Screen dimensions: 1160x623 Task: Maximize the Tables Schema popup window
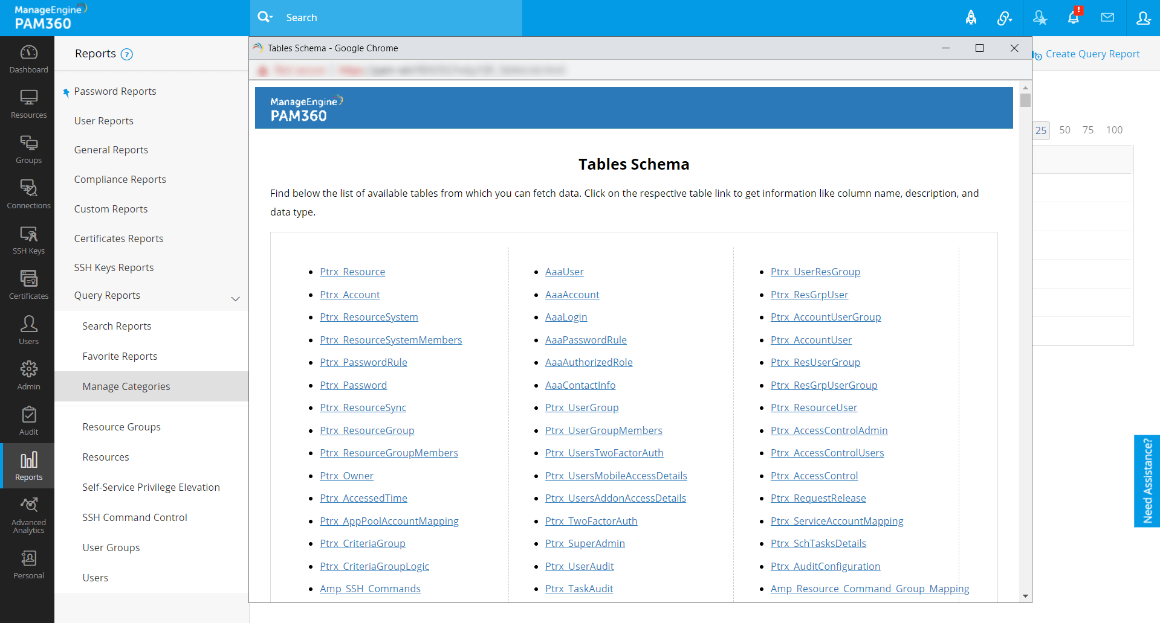980,48
